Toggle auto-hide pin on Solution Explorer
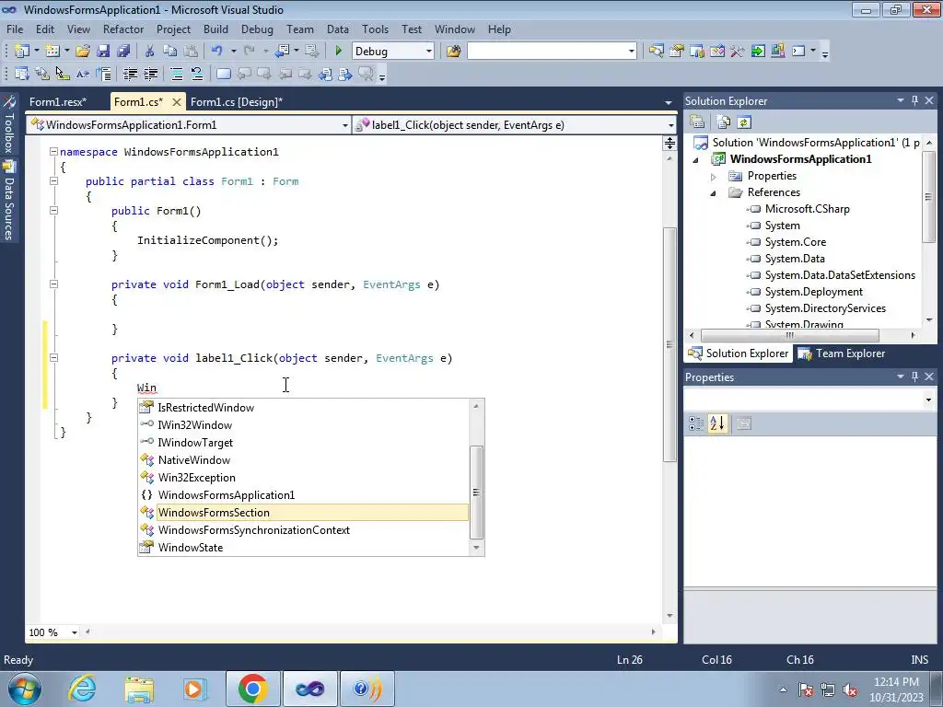This screenshot has height=707, width=943. coord(914,100)
